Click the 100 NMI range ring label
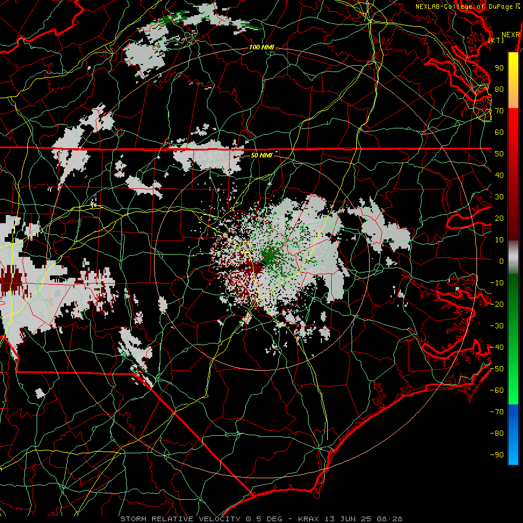Screen dimensions: 523x523 pyautogui.click(x=261, y=48)
